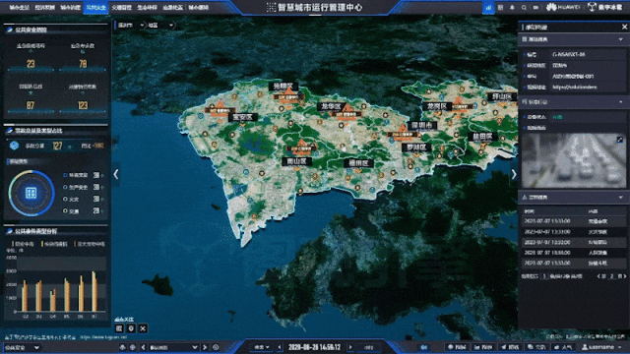Click the globe icon beside the 127 total

(14, 146)
